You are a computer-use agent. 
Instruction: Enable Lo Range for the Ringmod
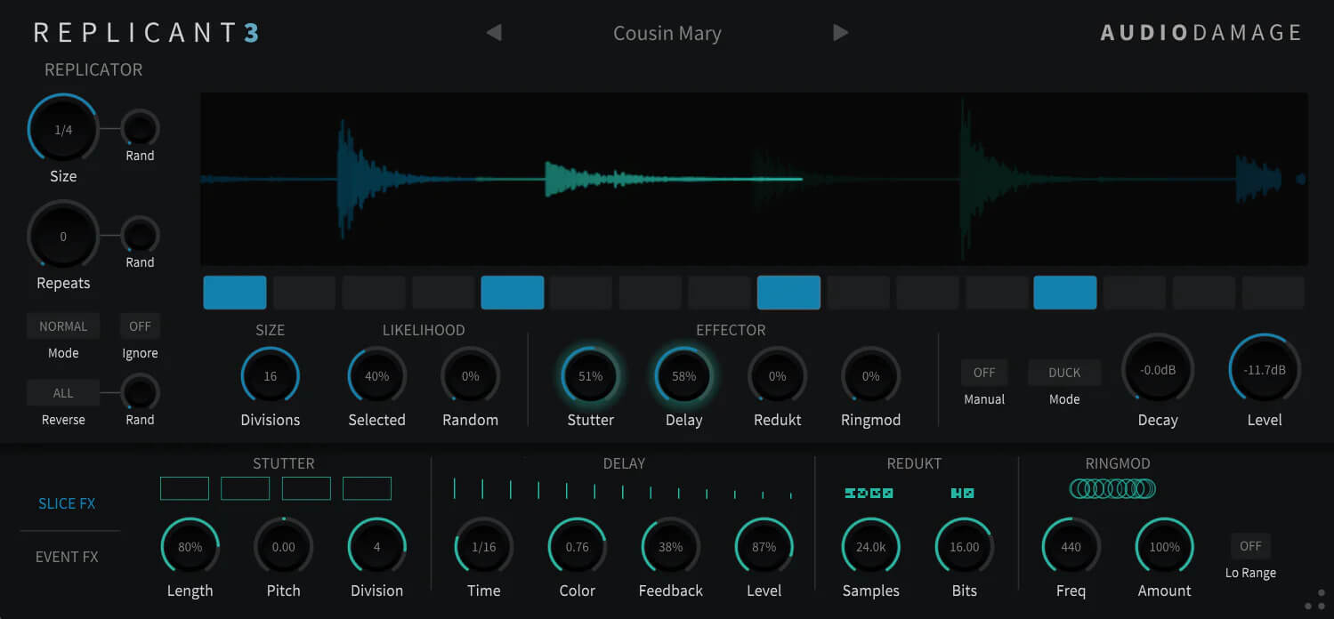(1249, 545)
